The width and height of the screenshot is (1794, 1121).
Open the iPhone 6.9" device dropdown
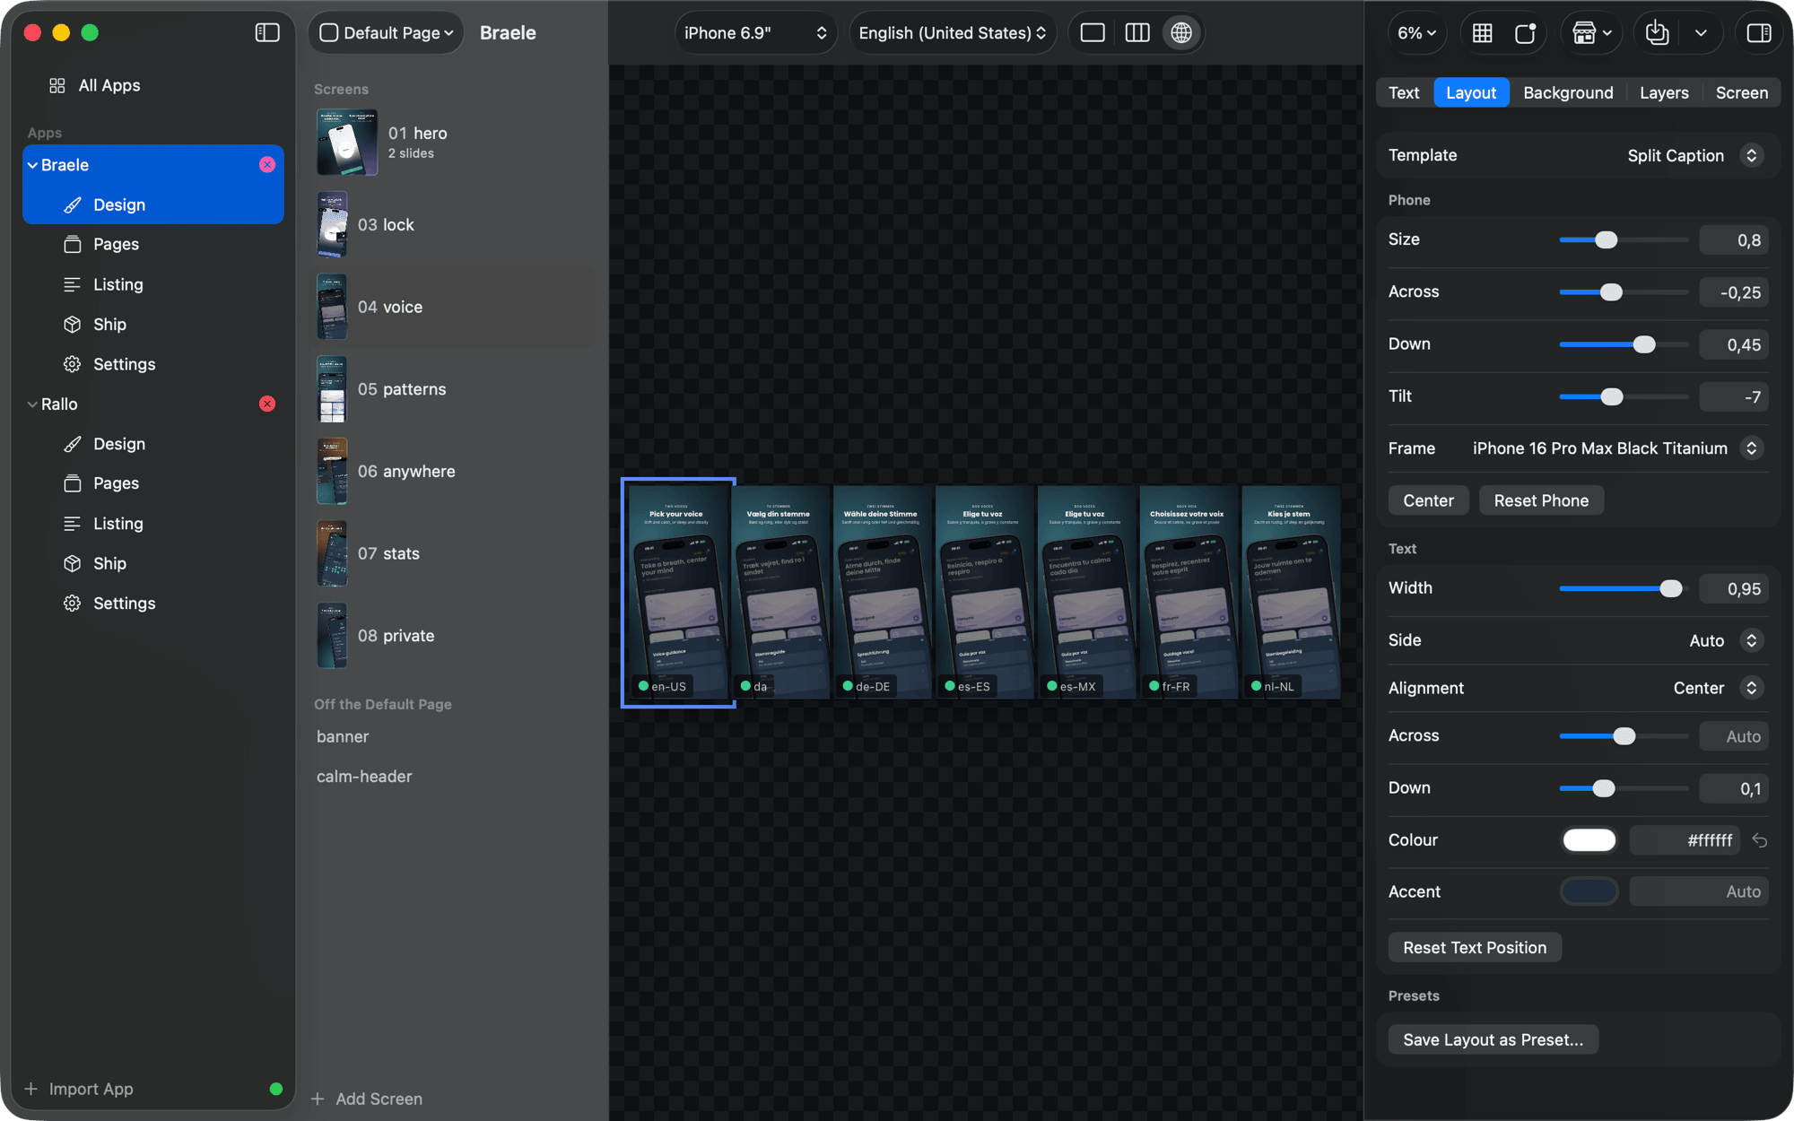pyautogui.click(x=754, y=33)
